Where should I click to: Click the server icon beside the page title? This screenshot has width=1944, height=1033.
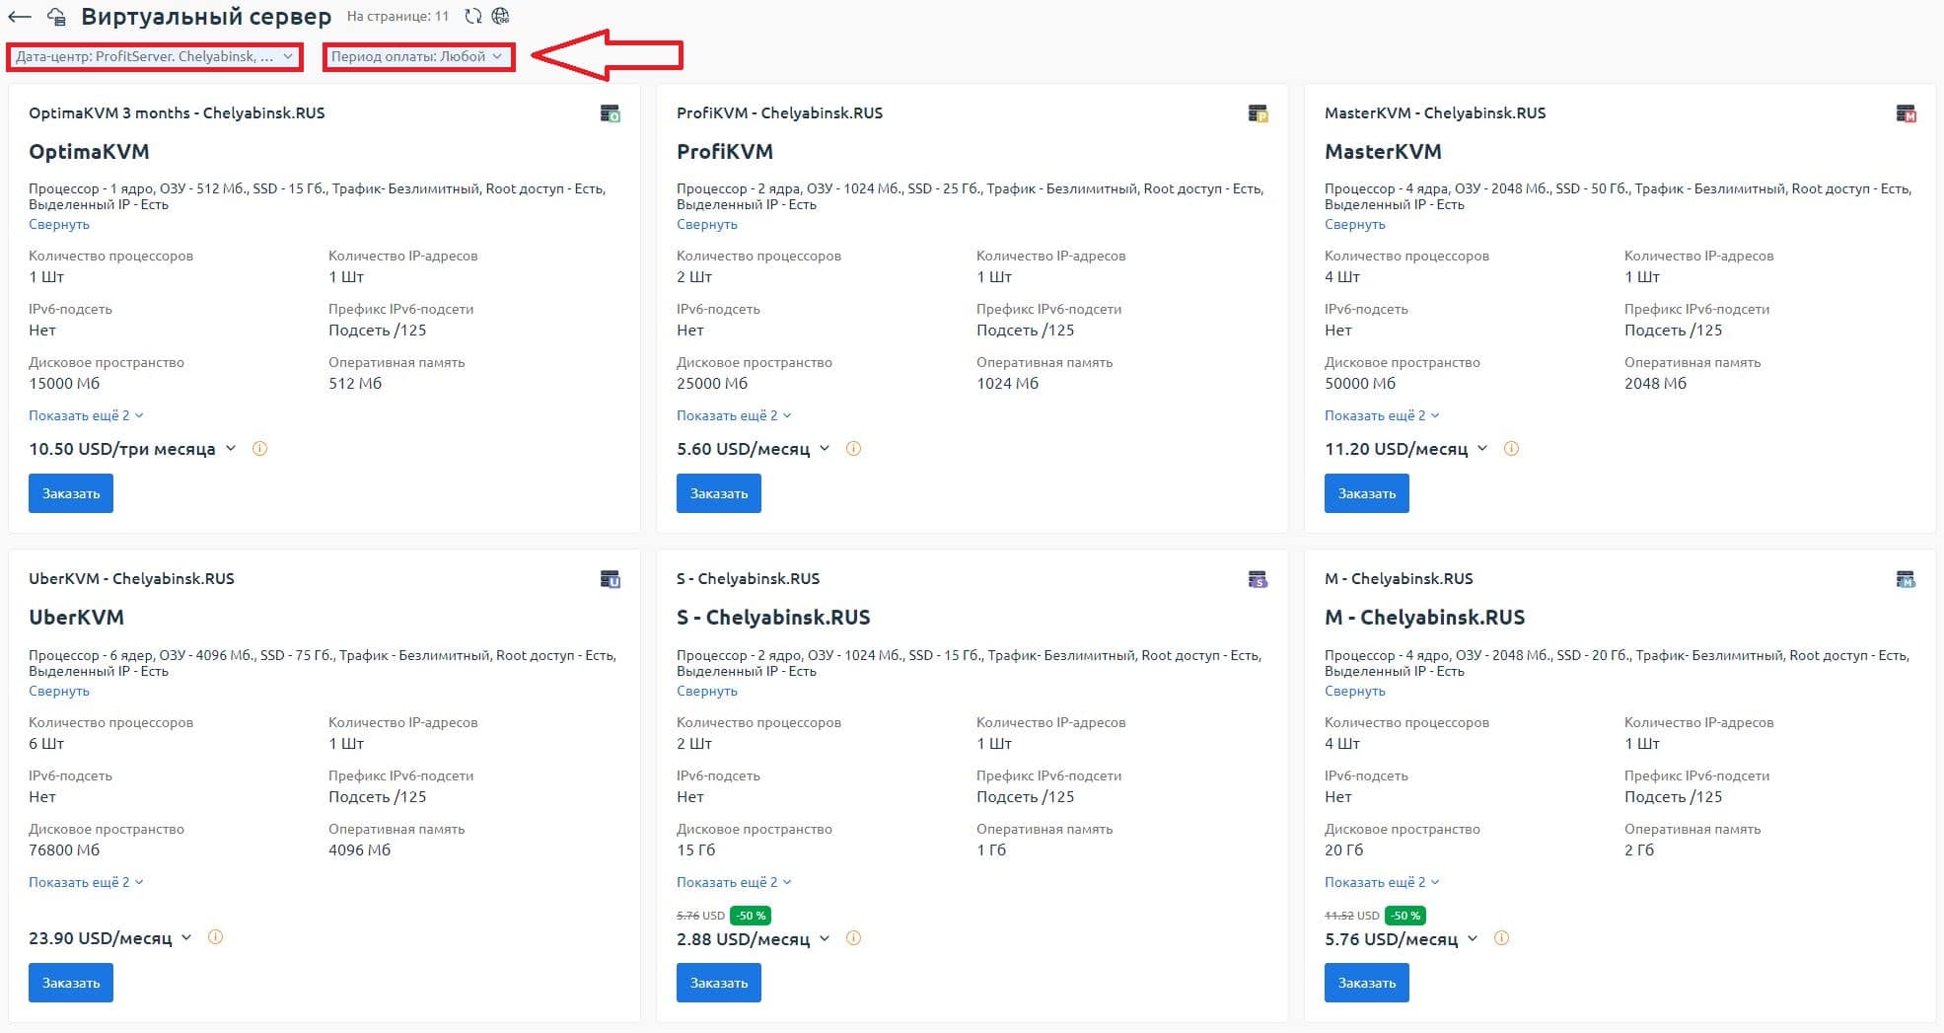(x=57, y=17)
